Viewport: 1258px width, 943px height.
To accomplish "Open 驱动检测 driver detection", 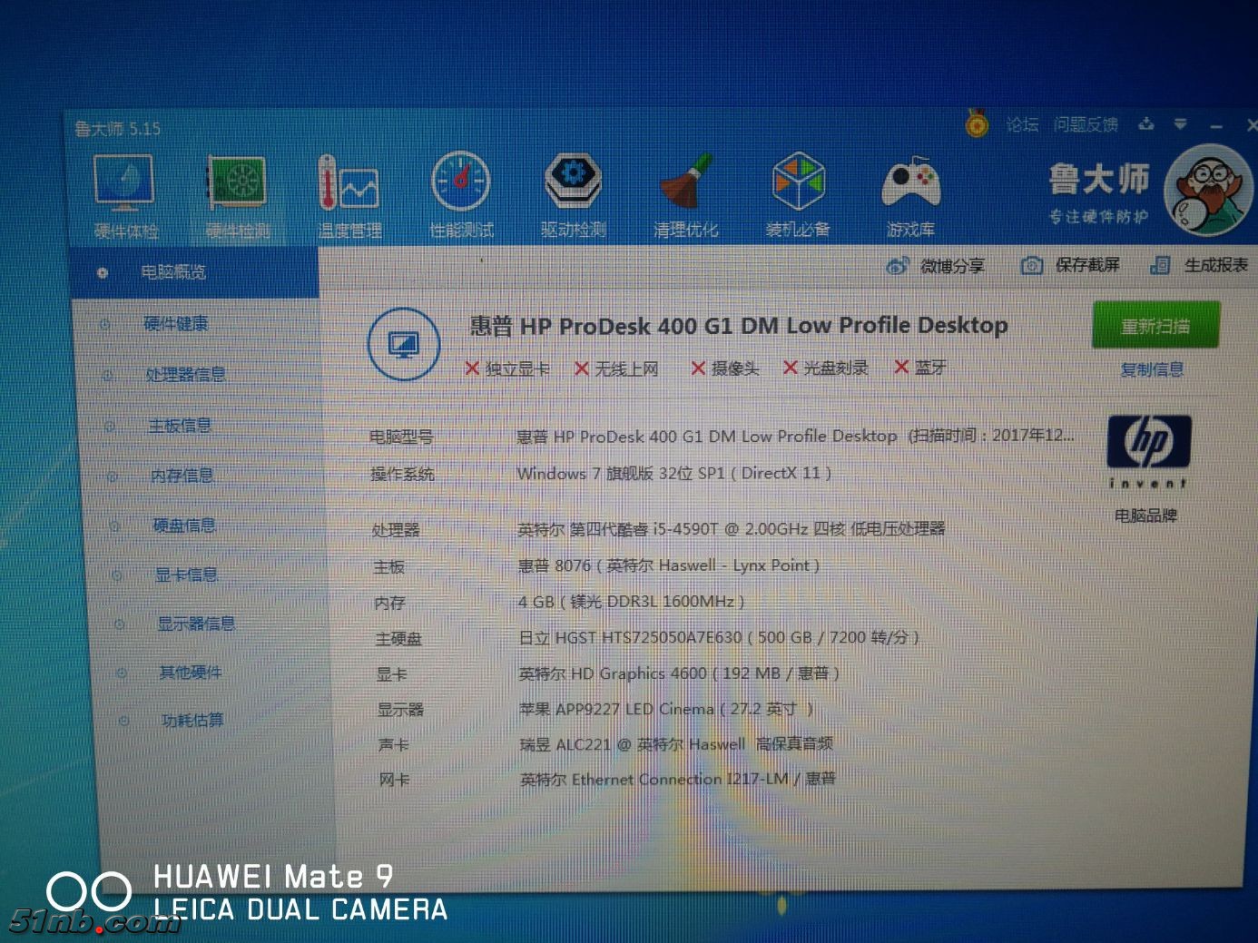I will tap(573, 192).
